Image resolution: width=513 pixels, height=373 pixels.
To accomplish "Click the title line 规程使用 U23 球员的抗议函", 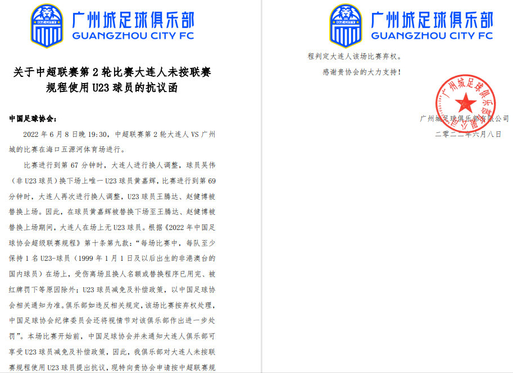I will 112,88.
